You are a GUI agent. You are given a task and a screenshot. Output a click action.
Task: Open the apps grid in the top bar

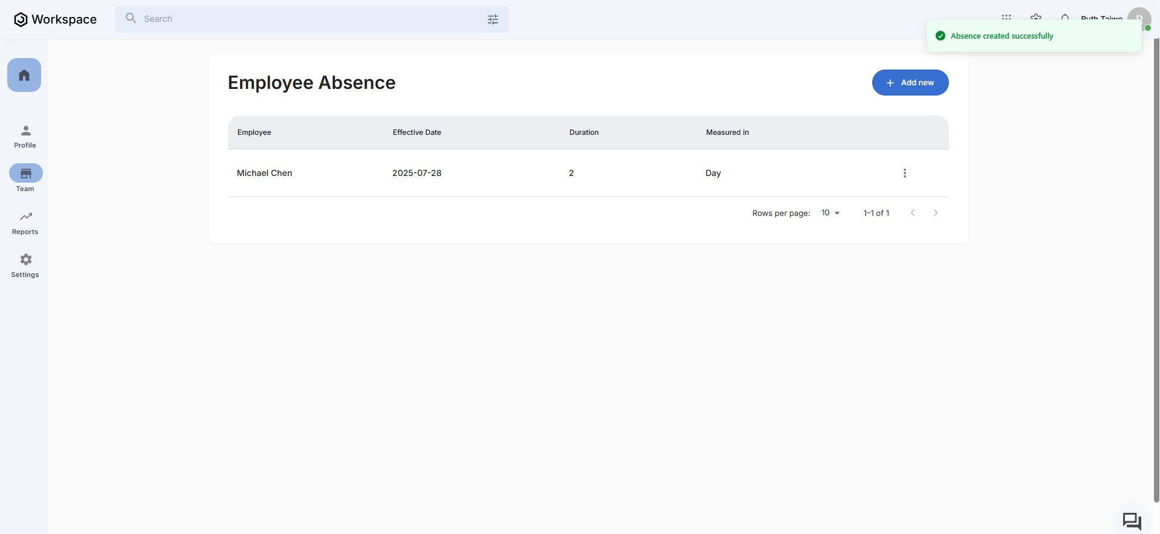[1006, 17]
